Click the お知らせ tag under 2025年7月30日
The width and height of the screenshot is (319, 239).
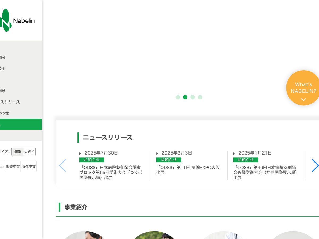(x=92, y=160)
